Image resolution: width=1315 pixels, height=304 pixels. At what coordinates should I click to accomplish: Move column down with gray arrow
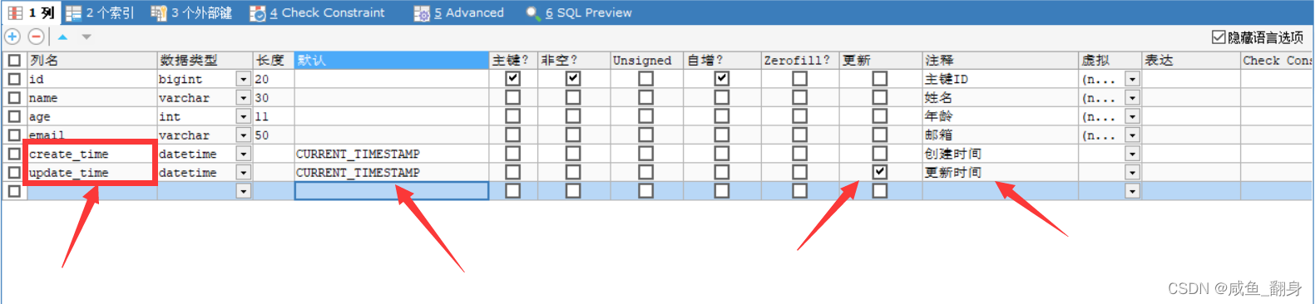click(87, 37)
